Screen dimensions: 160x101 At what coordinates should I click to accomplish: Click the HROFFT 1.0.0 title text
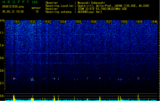pyautogui.click(x=20, y=2)
